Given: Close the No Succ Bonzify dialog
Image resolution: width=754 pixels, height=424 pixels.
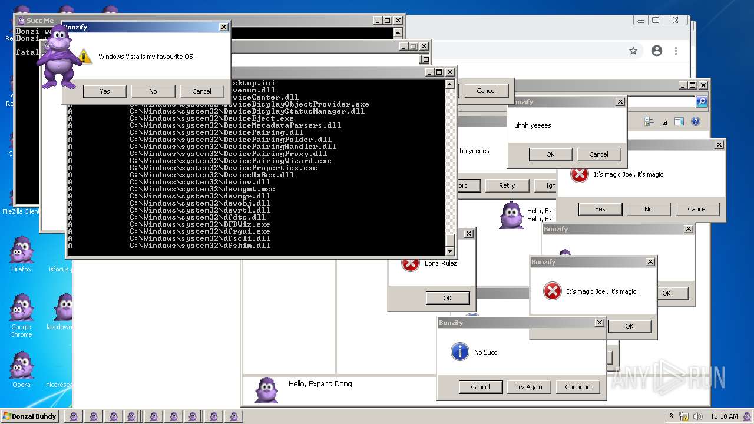Looking at the screenshot, I should tap(599, 323).
